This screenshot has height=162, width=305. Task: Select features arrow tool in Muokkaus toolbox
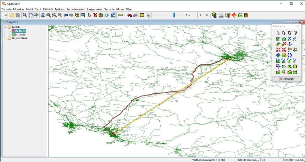(278, 33)
